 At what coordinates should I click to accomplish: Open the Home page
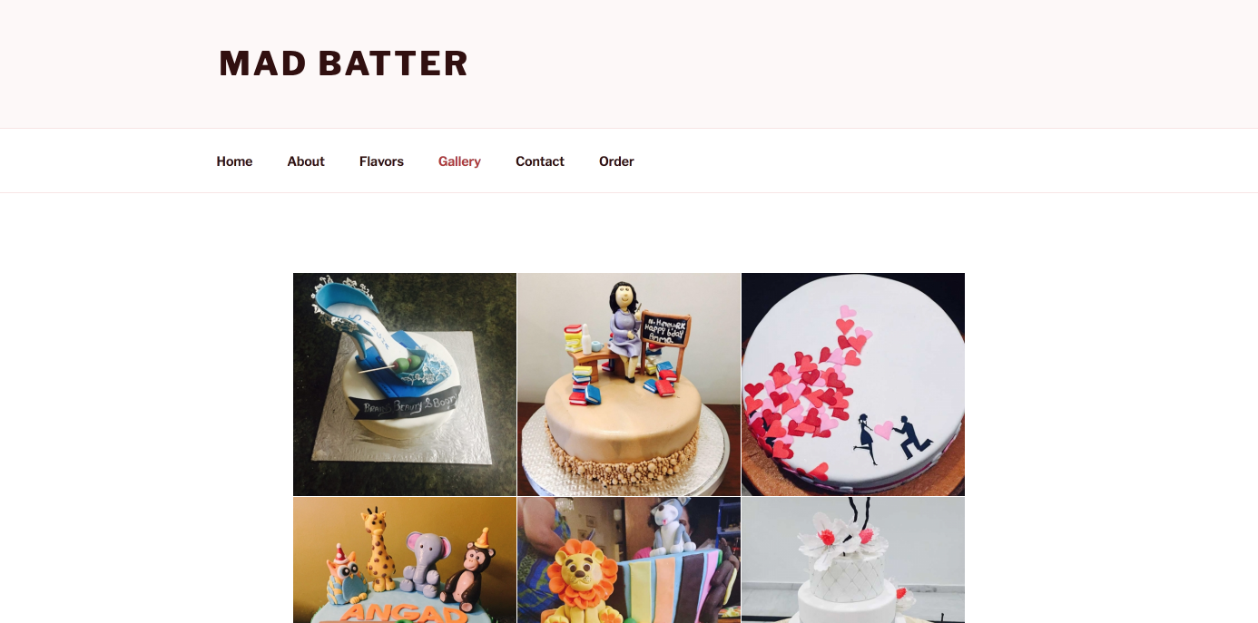[234, 161]
